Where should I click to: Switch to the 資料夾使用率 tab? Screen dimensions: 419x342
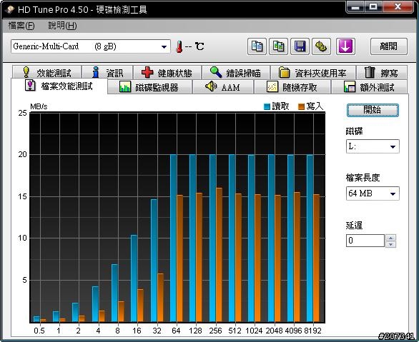click(312, 72)
